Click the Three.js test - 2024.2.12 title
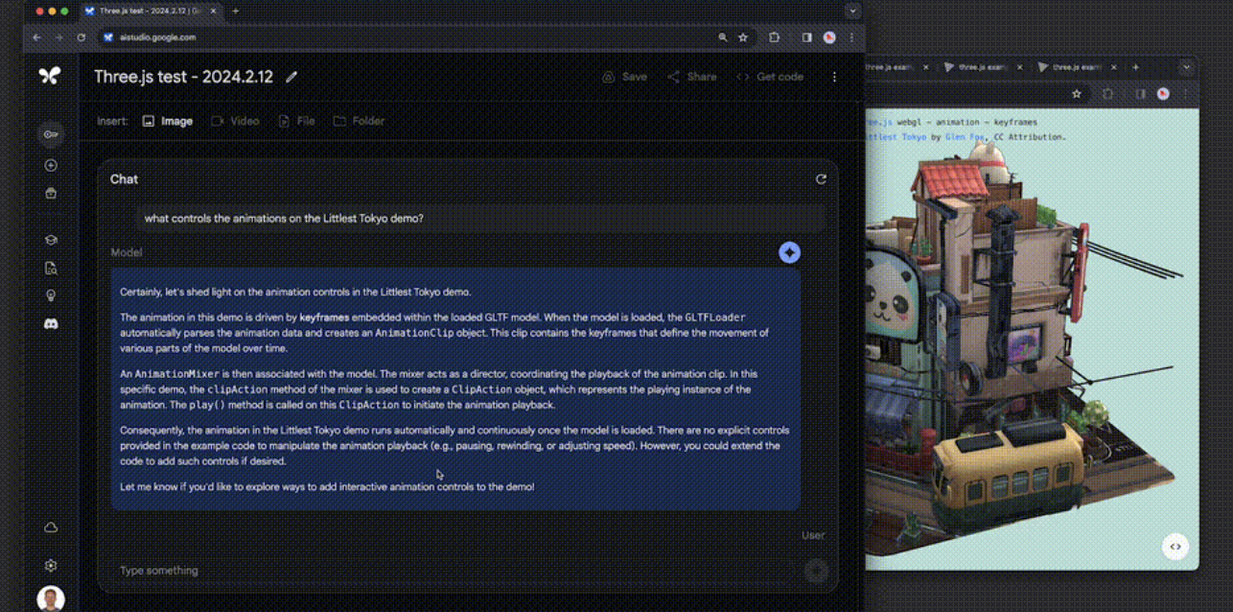 tap(183, 77)
